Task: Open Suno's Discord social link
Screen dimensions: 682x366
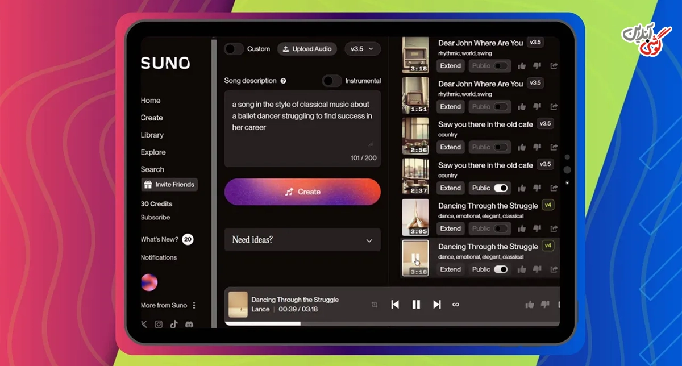Action: click(x=189, y=325)
